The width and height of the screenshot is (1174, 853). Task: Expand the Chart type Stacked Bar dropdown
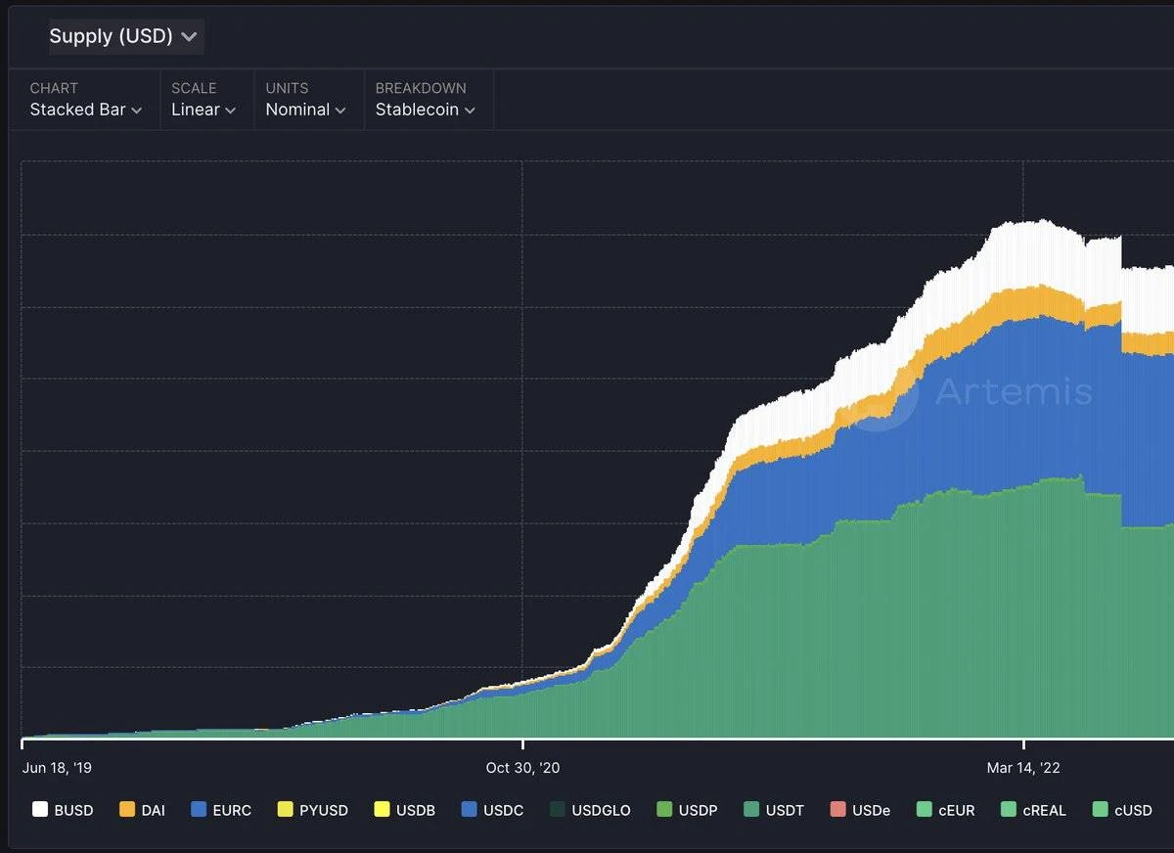tap(86, 110)
